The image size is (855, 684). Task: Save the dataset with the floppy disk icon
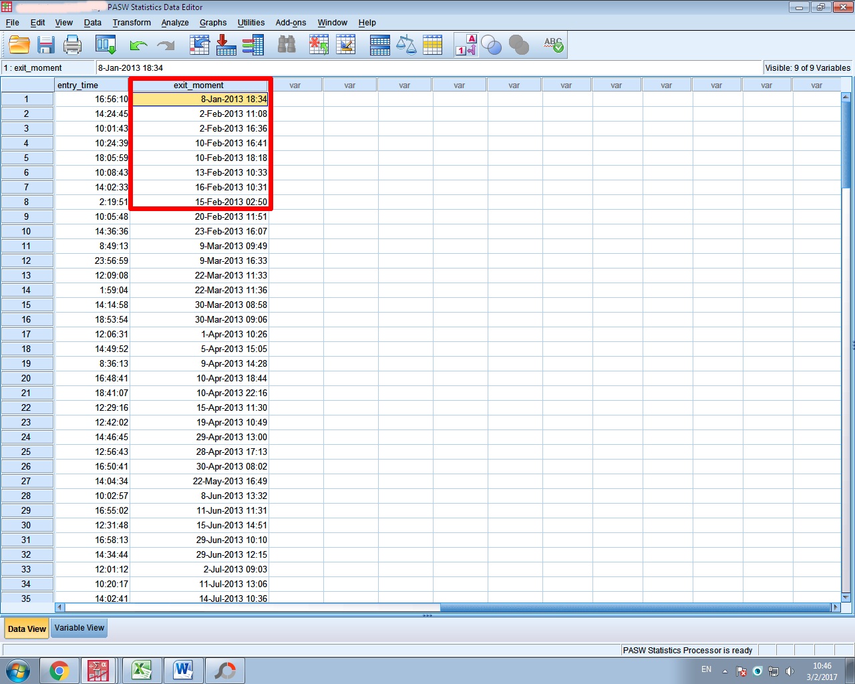[45, 45]
